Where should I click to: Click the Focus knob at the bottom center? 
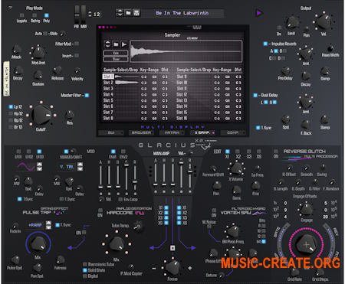172,267
